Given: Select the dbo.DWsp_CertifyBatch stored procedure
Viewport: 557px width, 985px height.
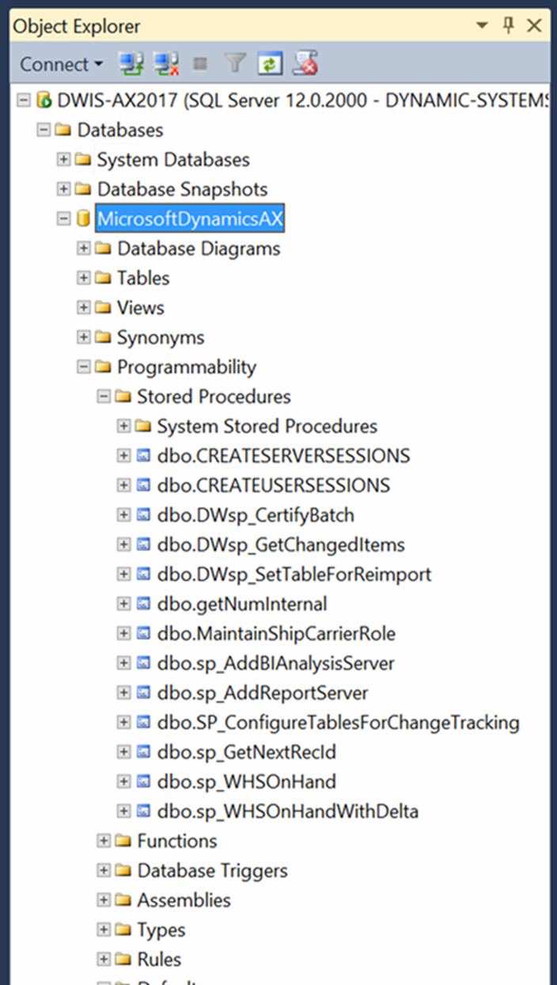Looking at the screenshot, I should [255, 515].
